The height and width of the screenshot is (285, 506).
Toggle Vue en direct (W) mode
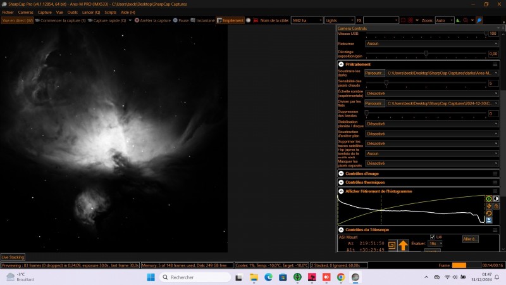[18, 20]
